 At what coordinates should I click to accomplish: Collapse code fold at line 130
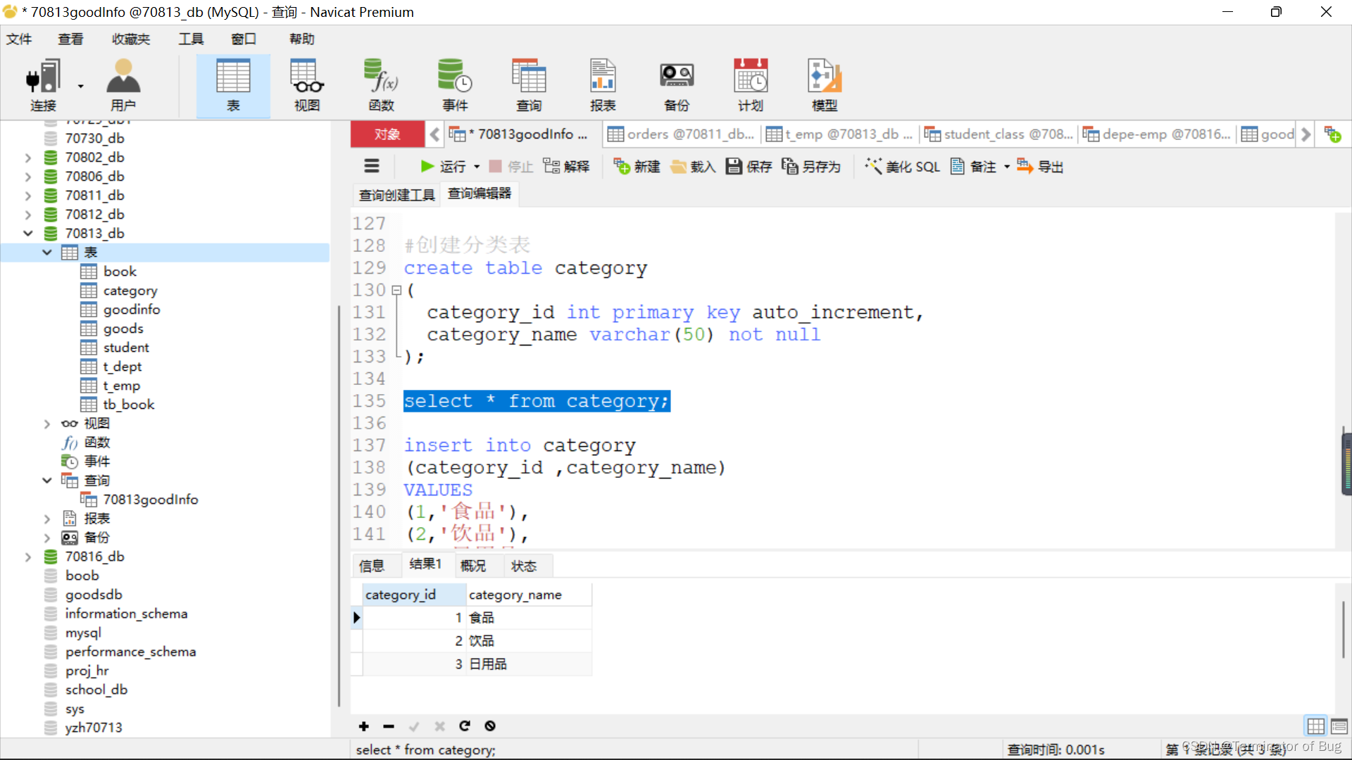pos(396,290)
